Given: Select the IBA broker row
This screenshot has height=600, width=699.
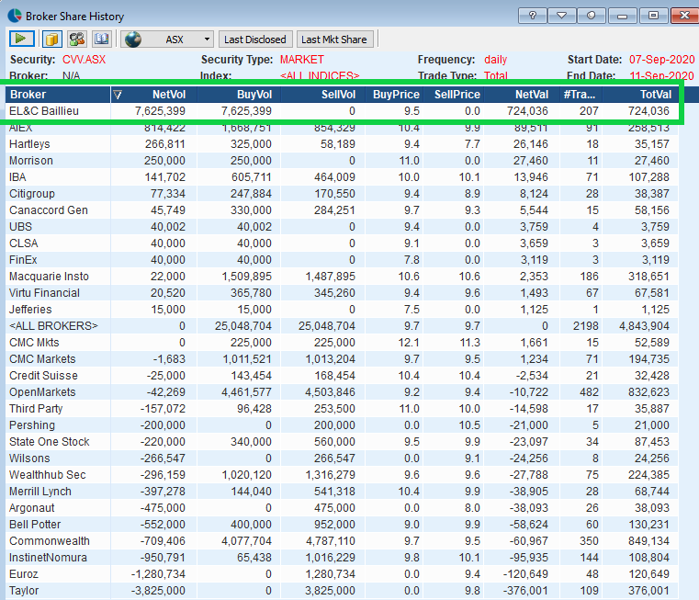Looking at the screenshot, I should click(x=342, y=177).
